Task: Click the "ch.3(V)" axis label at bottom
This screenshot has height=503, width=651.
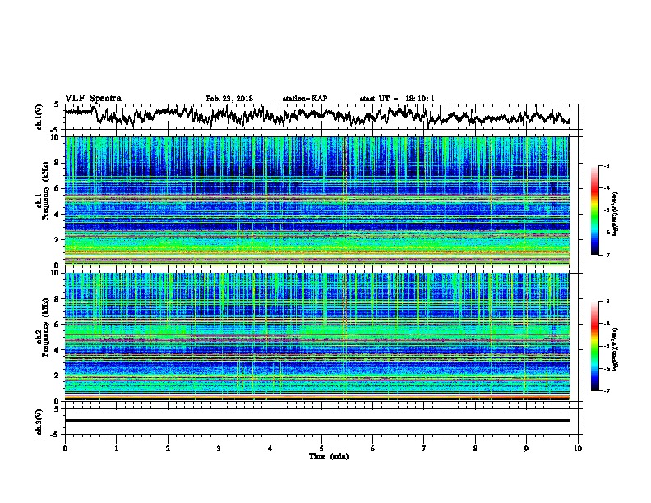Action: [x=39, y=422]
